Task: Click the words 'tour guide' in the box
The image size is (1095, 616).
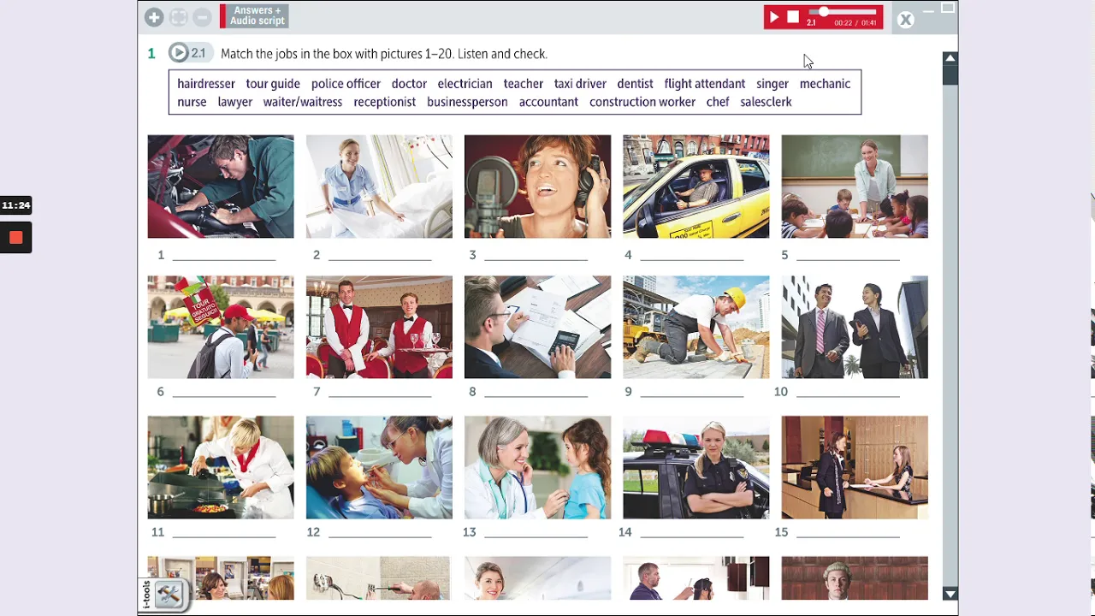Action: 273,84
